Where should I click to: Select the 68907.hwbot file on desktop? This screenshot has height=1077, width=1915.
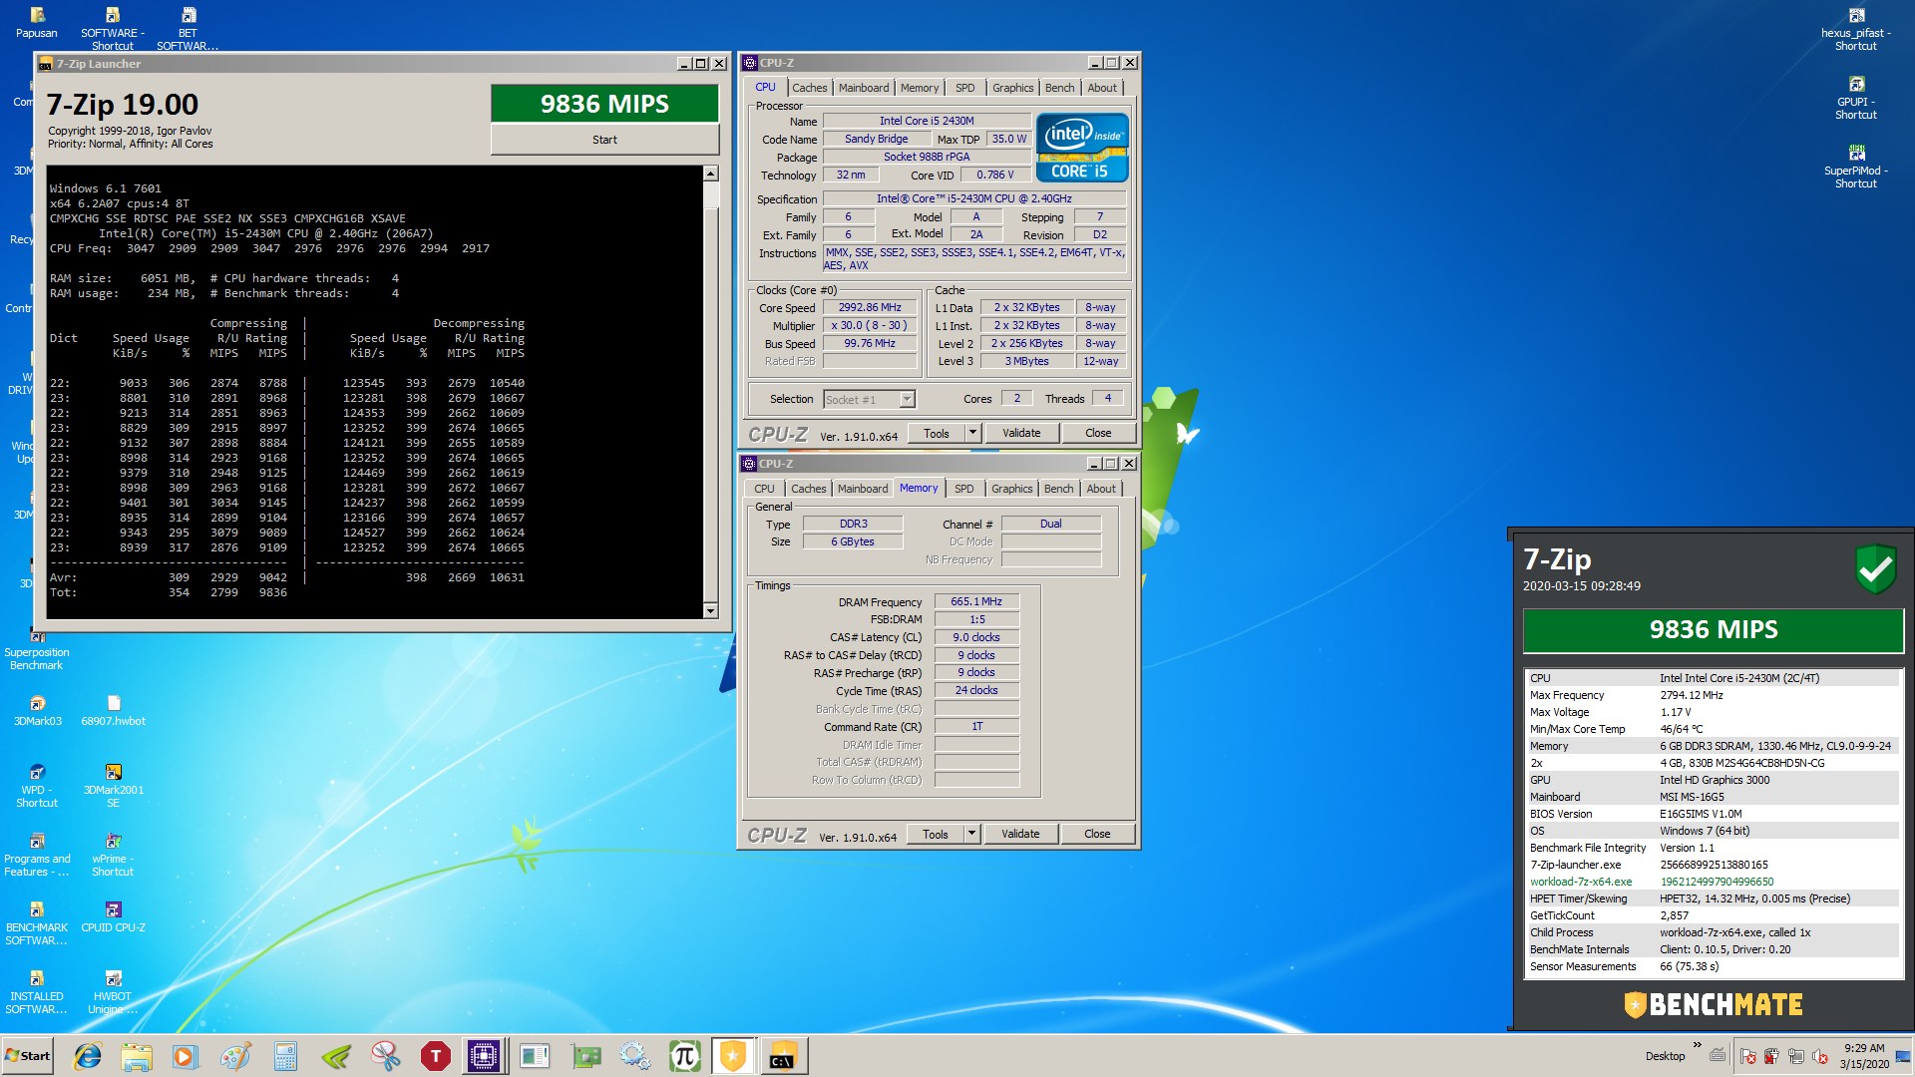[113, 711]
